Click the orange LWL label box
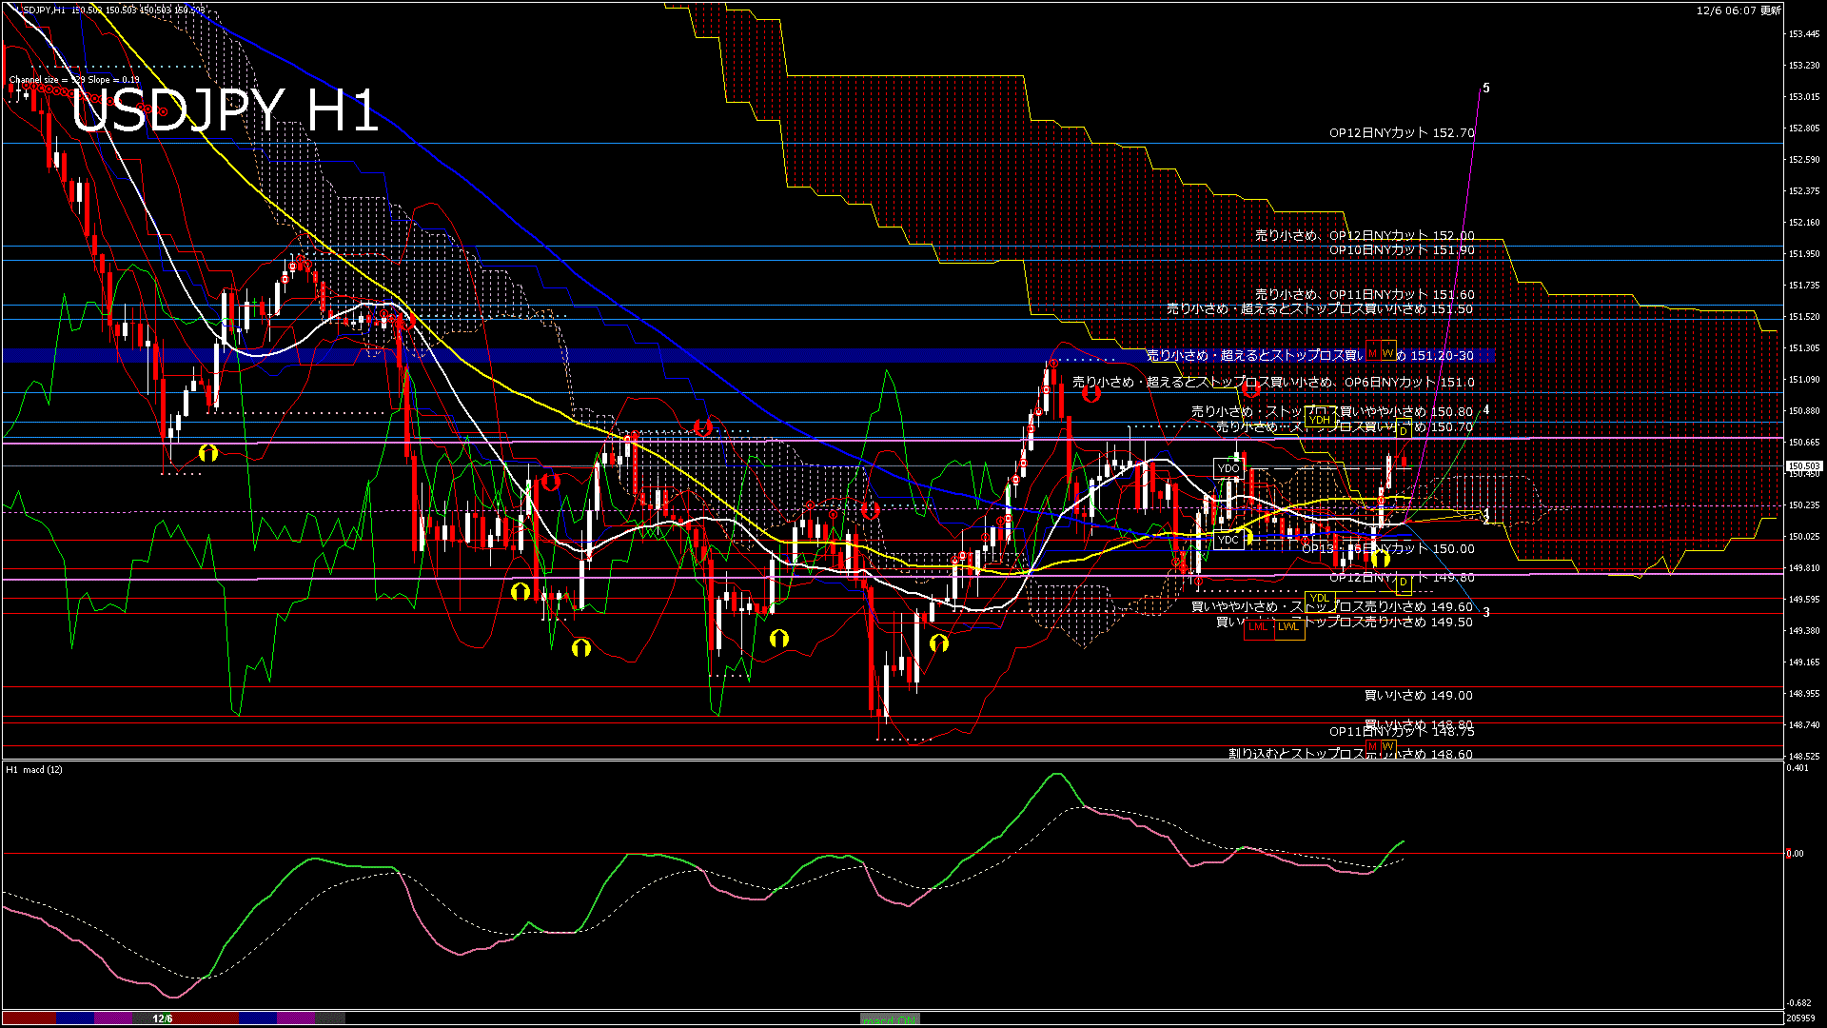 (1288, 626)
